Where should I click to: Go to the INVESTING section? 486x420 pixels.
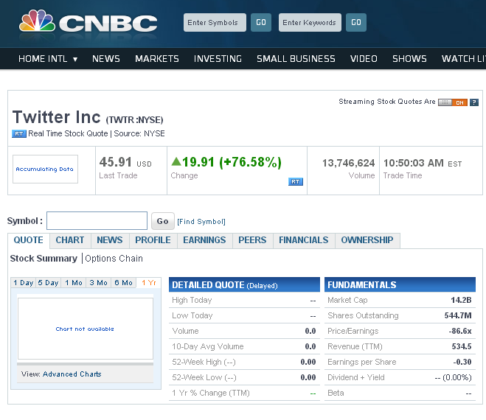[x=218, y=58]
